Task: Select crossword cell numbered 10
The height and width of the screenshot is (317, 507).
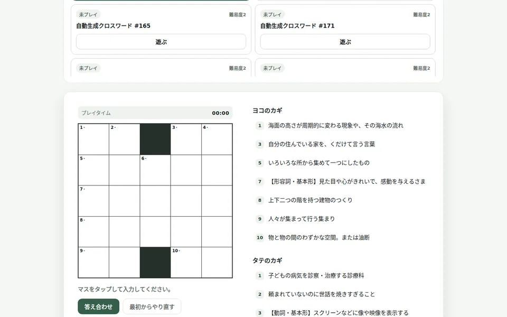Action: 186,263
